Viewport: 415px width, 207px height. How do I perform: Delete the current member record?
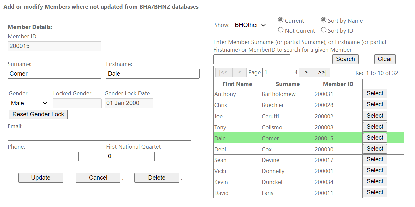[157, 178]
